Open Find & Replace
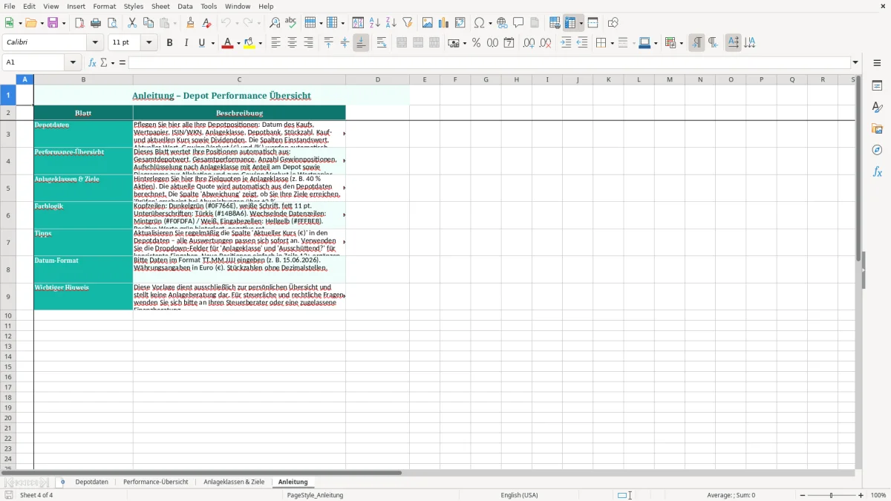The image size is (891, 501). click(275, 23)
